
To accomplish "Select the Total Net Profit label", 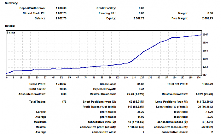I will [x=178, y=84].
